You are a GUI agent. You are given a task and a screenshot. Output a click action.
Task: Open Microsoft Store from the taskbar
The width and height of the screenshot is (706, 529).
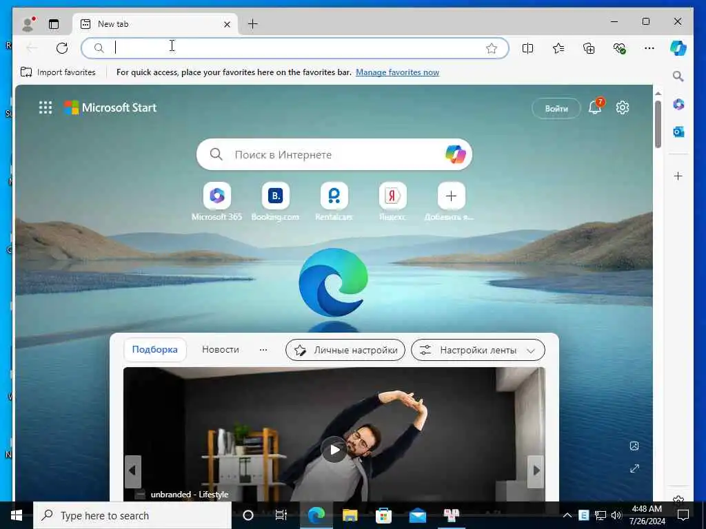[x=383, y=515]
